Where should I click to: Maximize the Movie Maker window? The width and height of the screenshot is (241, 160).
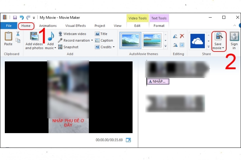tap(224, 18)
